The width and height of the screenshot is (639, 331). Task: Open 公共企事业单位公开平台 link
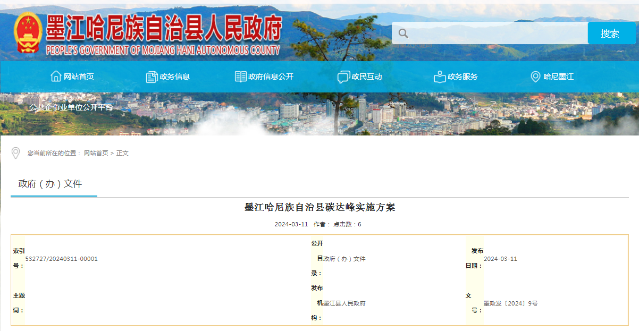pos(71,107)
